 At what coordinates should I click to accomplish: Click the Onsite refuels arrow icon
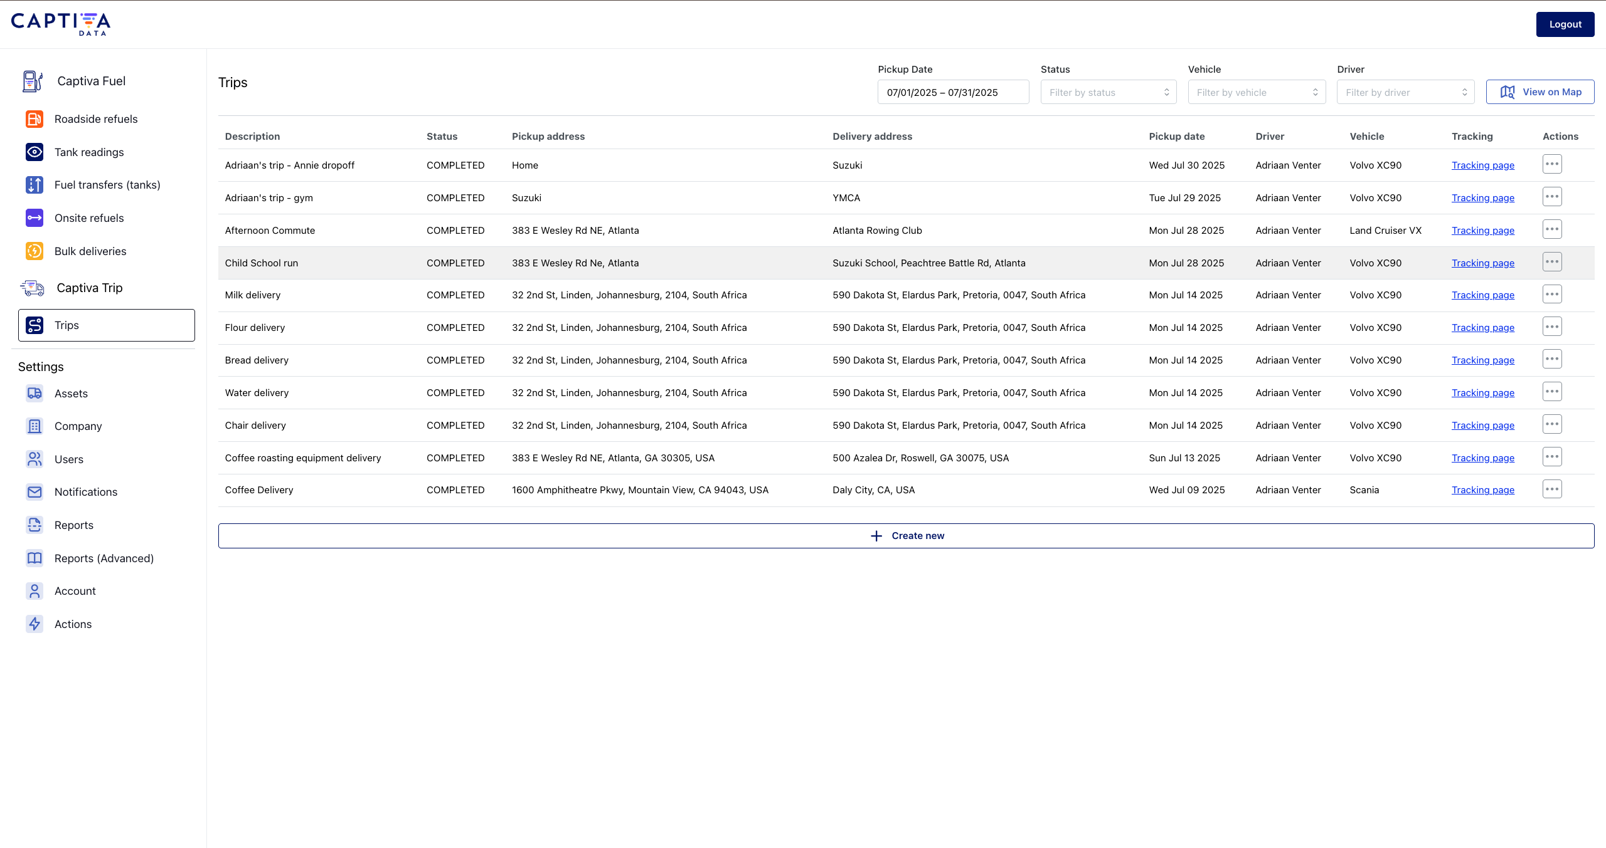34,218
